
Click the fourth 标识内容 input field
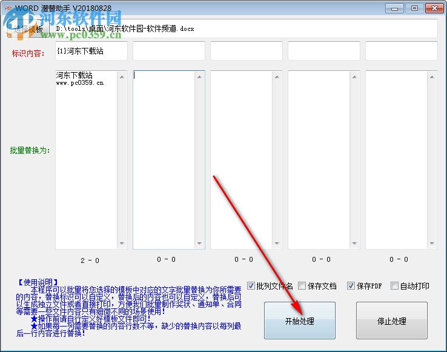click(324, 51)
